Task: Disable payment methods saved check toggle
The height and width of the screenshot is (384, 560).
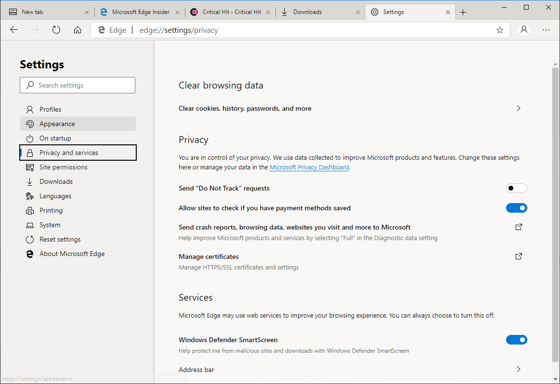Action: pyautogui.click(x=516, y=208)
